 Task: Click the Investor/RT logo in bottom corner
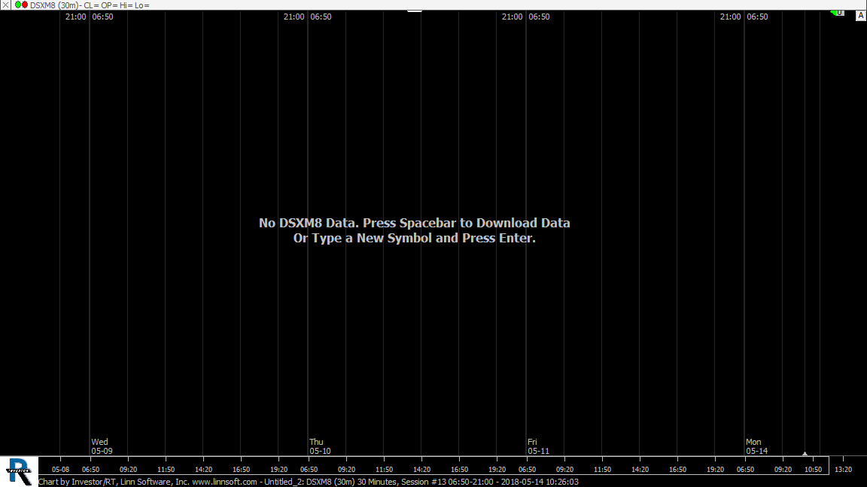point(19,470)
